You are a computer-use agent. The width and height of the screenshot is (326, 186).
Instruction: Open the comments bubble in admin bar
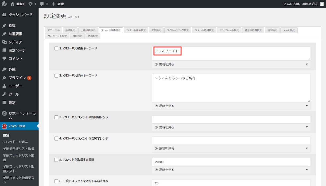tap(44, 4)
